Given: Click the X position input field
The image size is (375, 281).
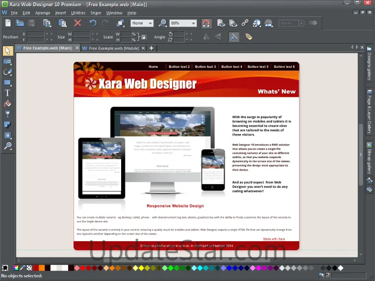Looking at the screenshot, I should pyautogui.click(x=35, y=34).
